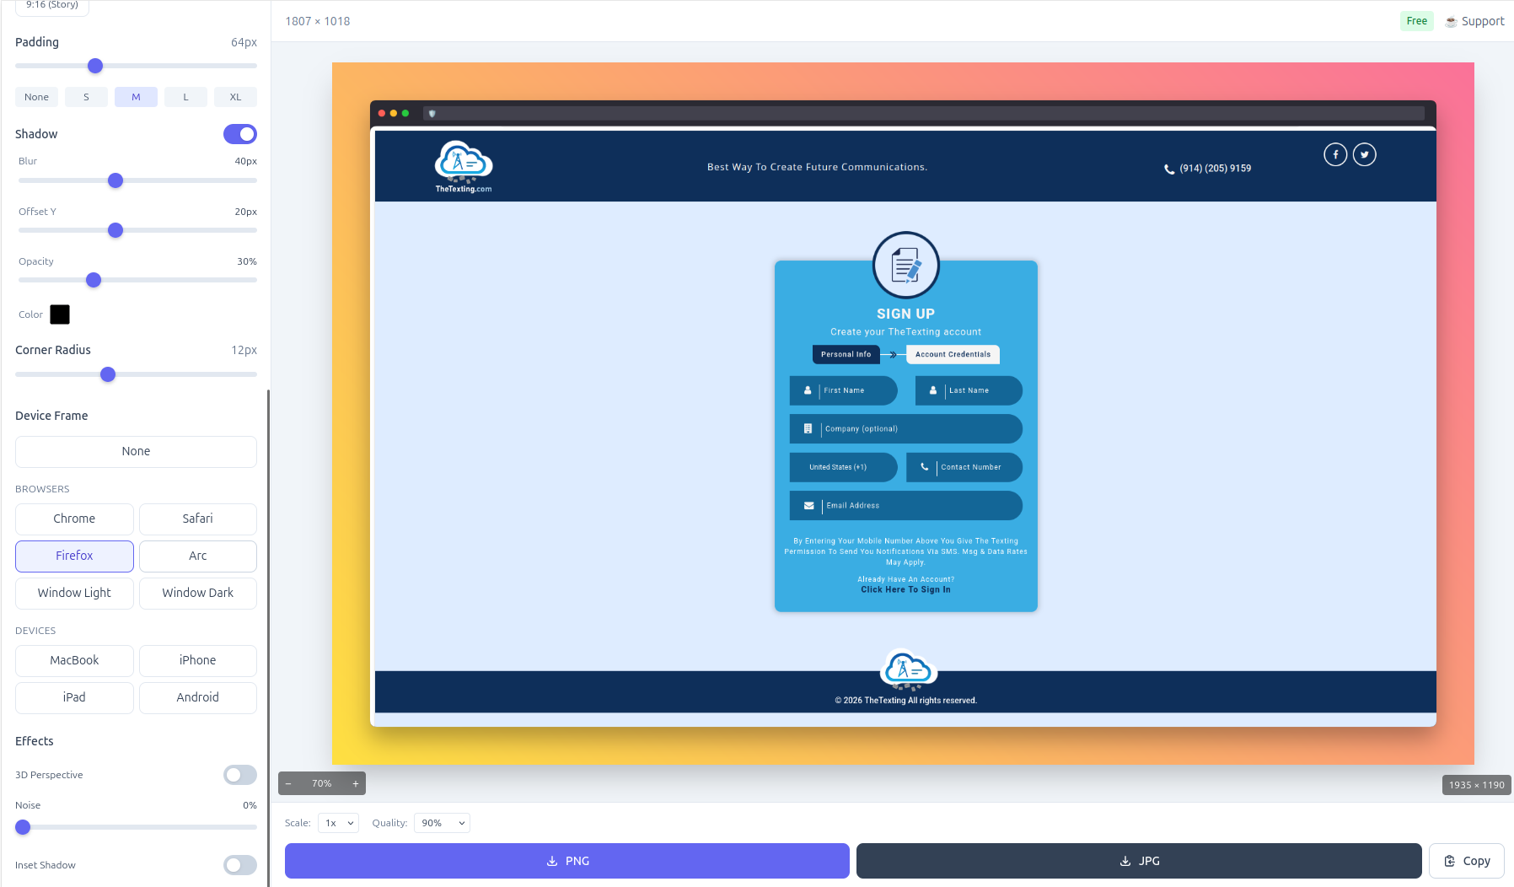Export the screenshot as PNG
Image resolution: width=1514 pixels, height=887 pixels.
pyautogui.click(x=566, y=861)
